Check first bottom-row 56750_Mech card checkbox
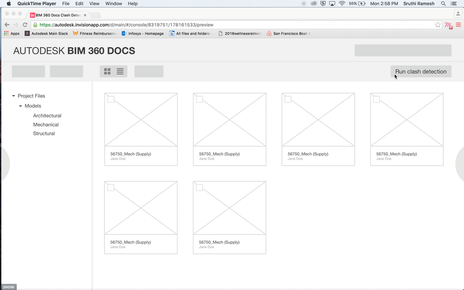 point(111,188)
